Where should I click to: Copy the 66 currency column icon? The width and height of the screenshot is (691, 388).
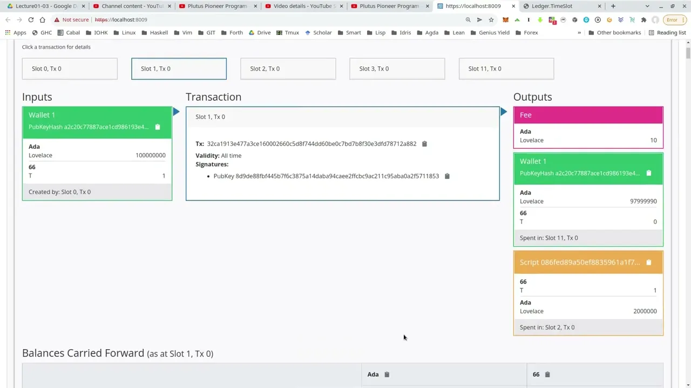coord(547,375)
